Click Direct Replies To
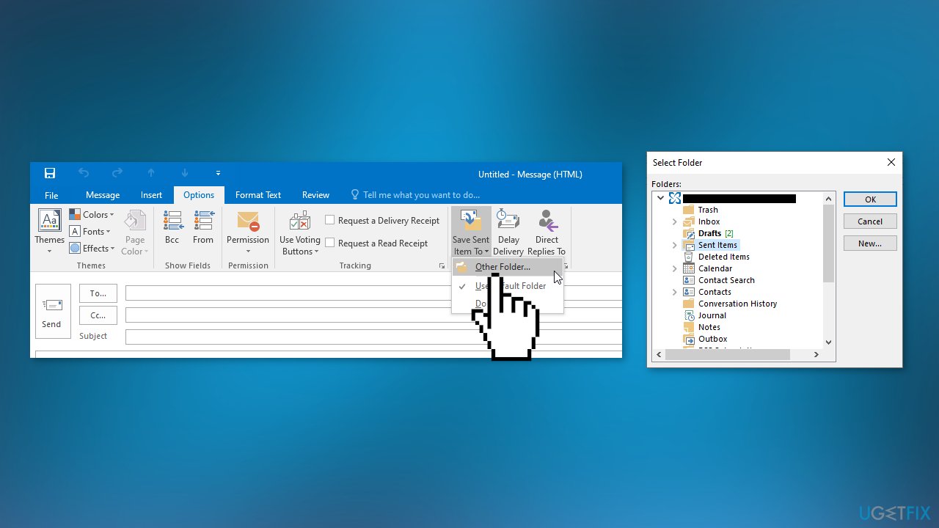The width and height of the screenshot is (939, 528). (x=547, y=231)
